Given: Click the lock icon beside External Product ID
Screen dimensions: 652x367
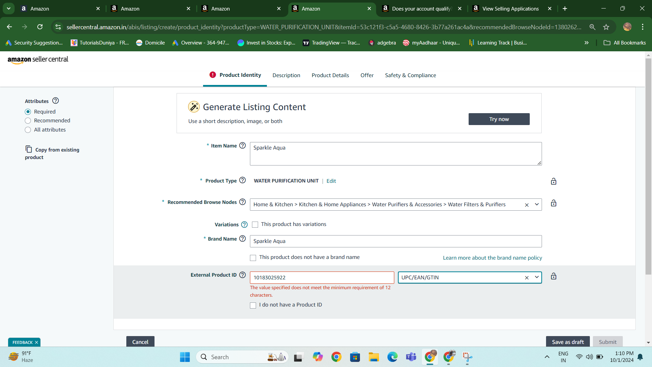Looking at the screenshot, I should coord(554,276).
